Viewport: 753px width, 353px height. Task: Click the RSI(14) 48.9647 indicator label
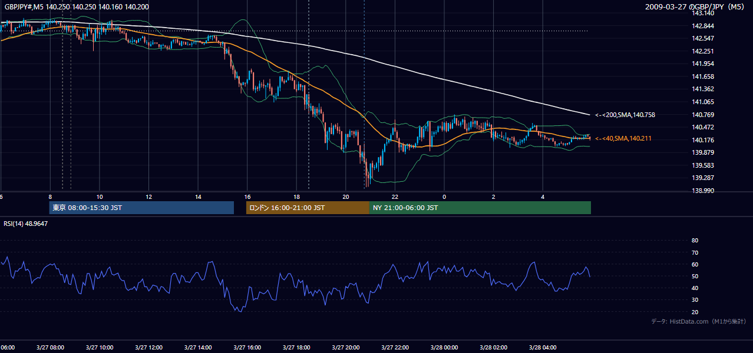tap(26, 224)
